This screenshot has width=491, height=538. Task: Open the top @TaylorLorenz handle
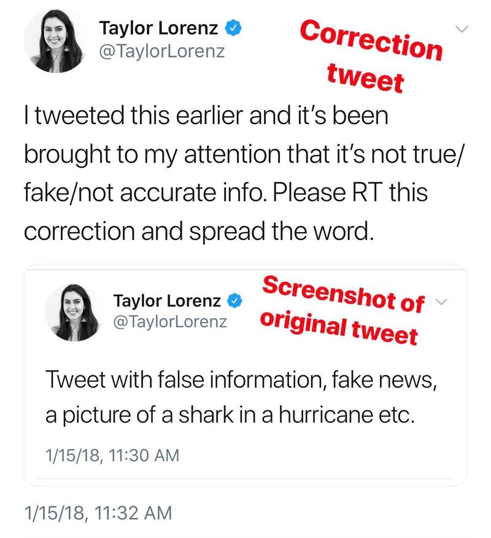(x=162, y=50)
